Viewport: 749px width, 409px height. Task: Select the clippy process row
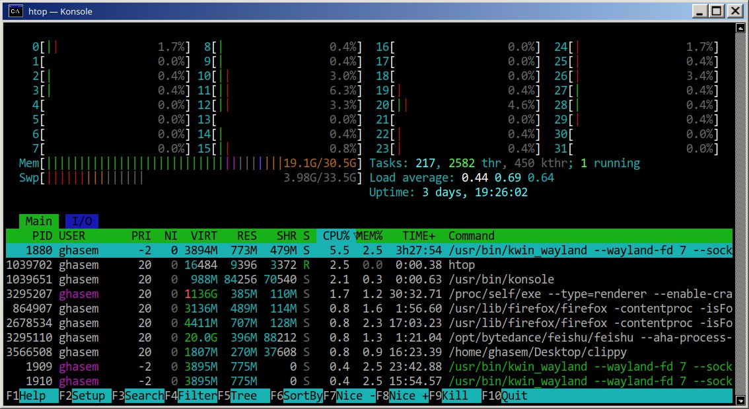tap(369, 352)
